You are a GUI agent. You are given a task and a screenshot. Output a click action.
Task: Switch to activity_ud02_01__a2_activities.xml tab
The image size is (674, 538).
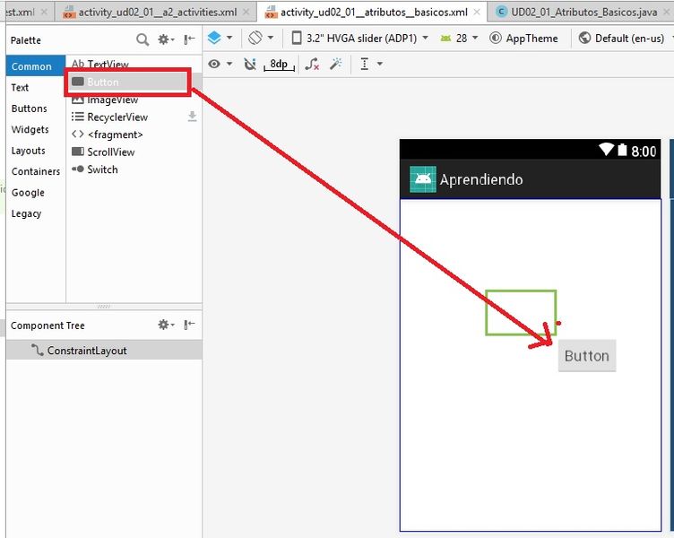coord(158,12)
